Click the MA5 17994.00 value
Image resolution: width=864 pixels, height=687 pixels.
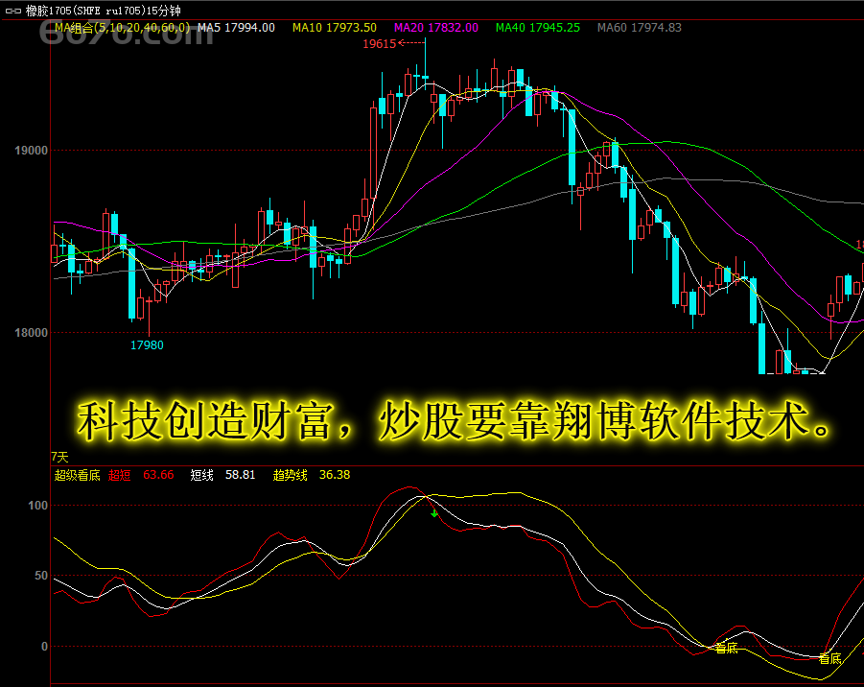click(x=237, y=28)
